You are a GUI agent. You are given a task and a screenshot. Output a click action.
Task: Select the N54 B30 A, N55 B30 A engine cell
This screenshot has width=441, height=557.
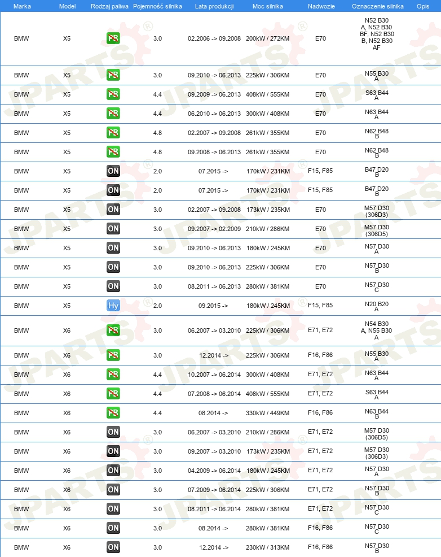pyautogui.click(x=377, y=330)
